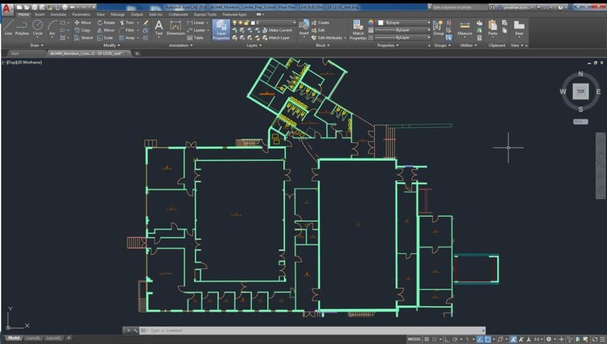This screenshot has height=344, width=607.
Task: Click the Make Current layer button
Action: tap(280, 30)
